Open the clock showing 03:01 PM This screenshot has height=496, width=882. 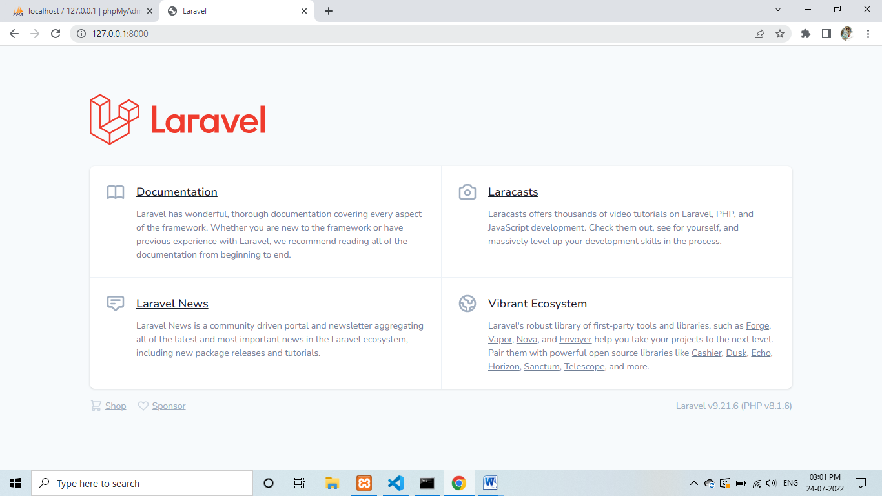point(826,483)
